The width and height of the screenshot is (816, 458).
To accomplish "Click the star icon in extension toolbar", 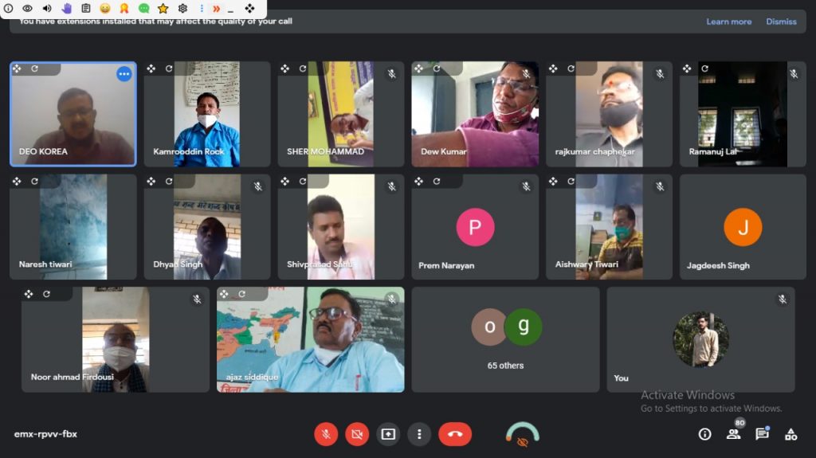I will click(163, 8).
